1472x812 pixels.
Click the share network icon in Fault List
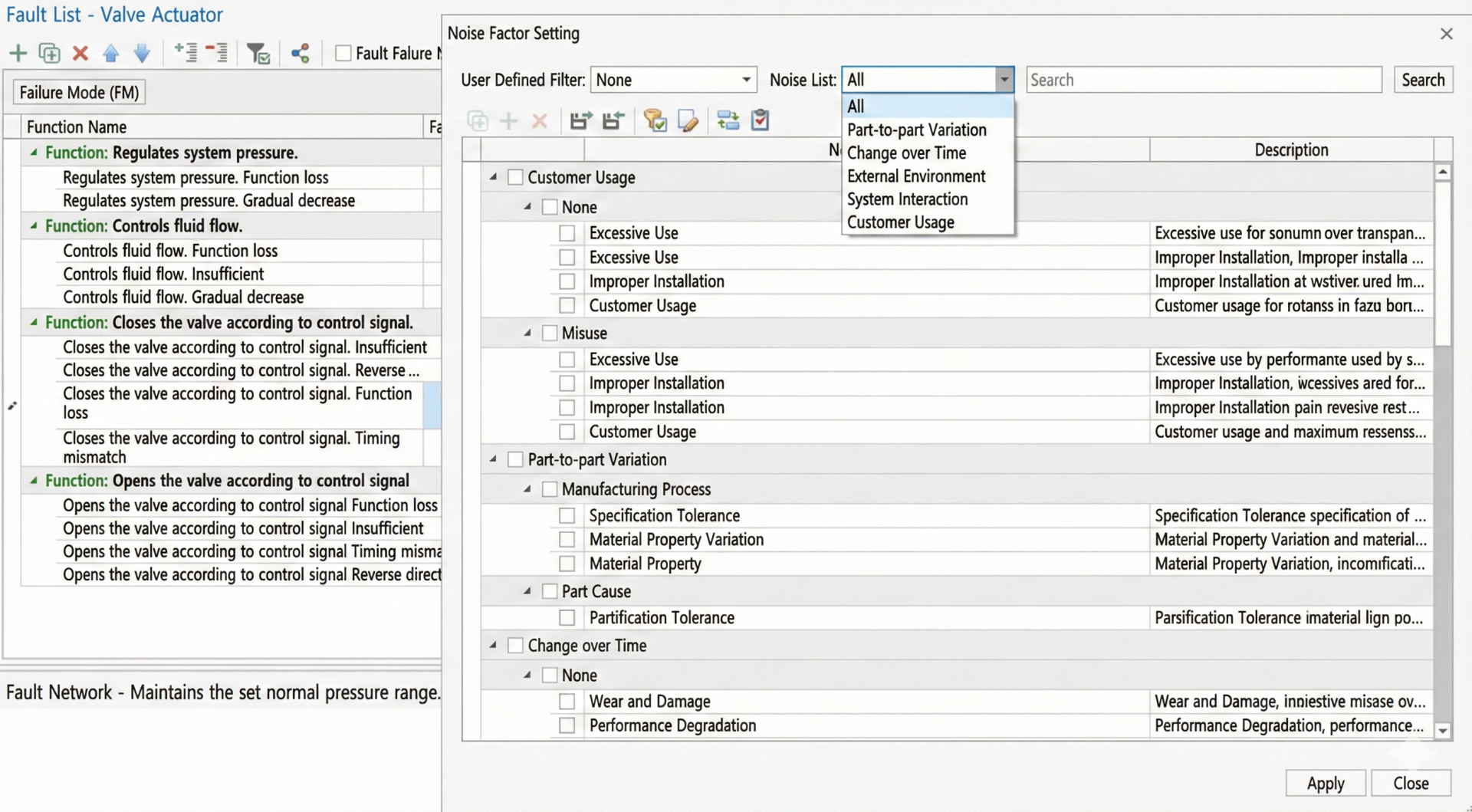point(301,53)
